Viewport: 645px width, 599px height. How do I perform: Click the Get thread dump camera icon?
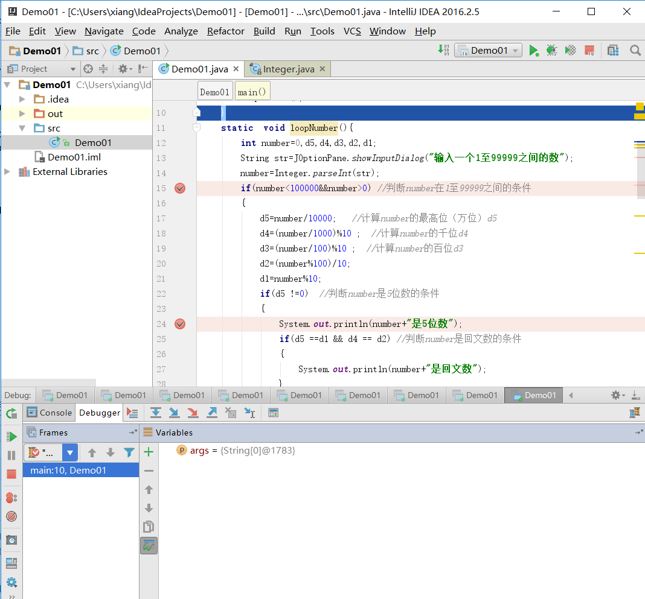pyautogui.click(x=11, y=540)
